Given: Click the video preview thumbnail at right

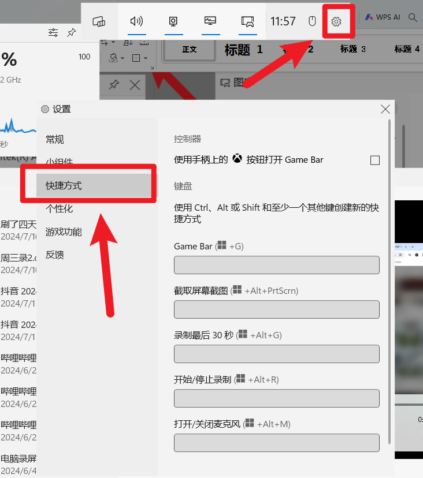Looking at the screenshot, I should pos(409,329).
